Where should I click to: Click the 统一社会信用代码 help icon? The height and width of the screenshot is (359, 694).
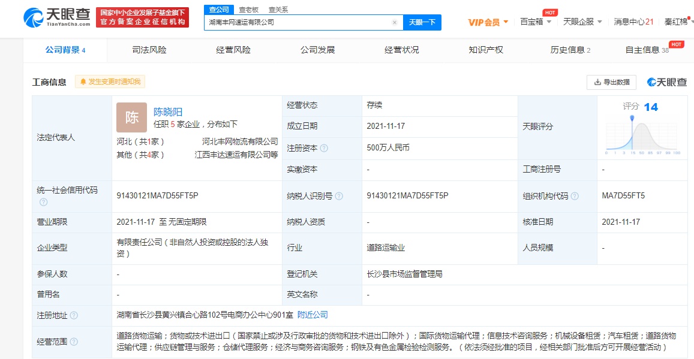click(43, 202)
